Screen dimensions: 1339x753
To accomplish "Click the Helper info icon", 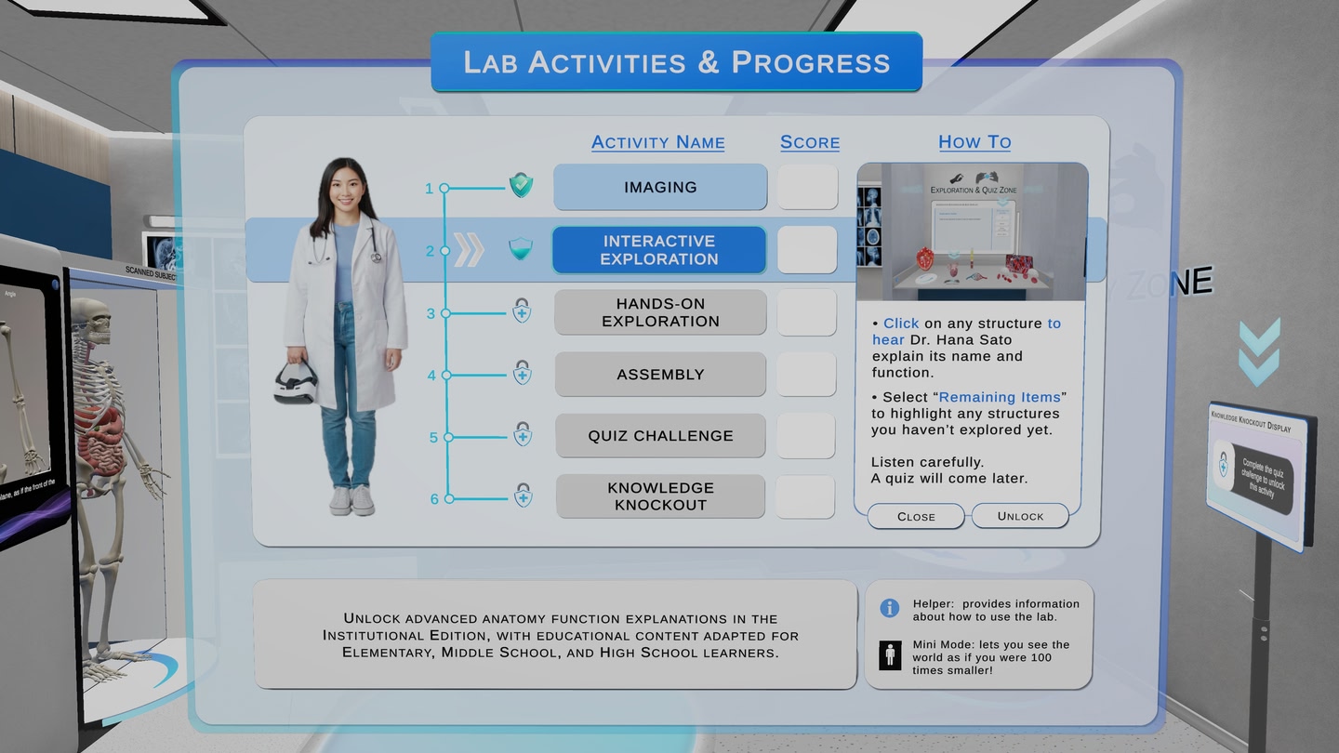I will 890,608.
